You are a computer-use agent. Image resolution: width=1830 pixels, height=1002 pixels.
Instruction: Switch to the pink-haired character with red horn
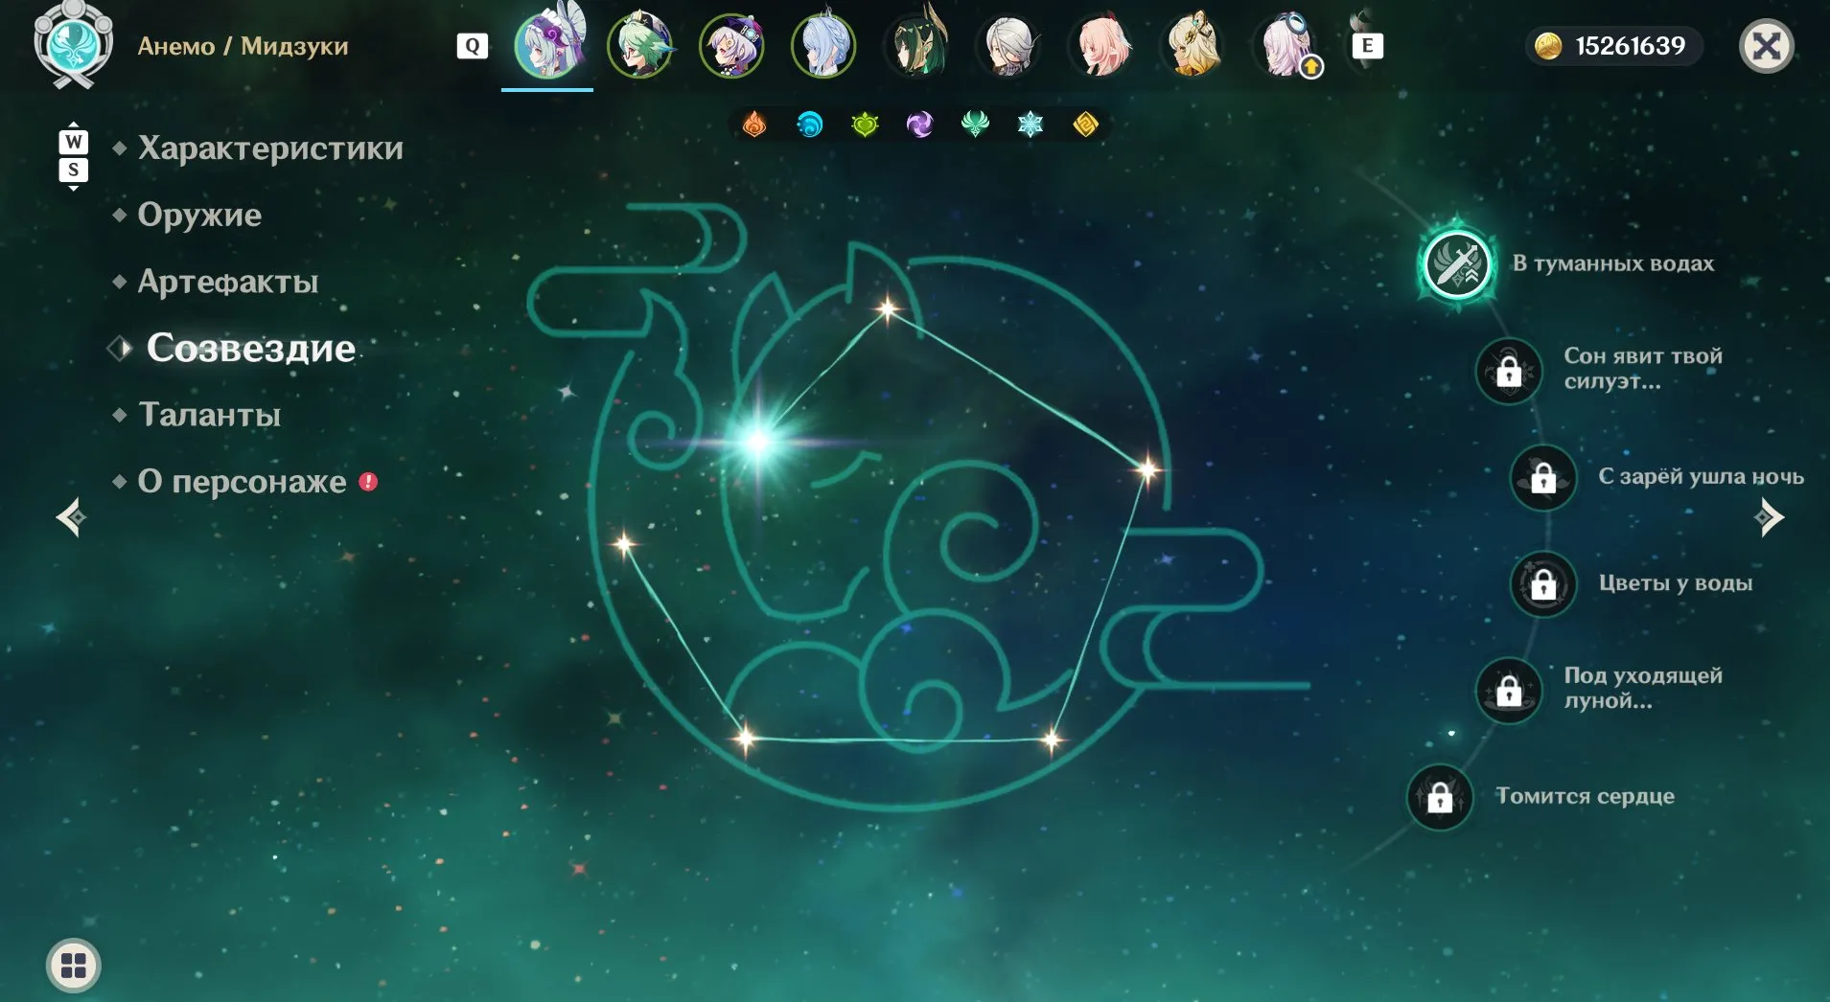tap(1100, 45)
